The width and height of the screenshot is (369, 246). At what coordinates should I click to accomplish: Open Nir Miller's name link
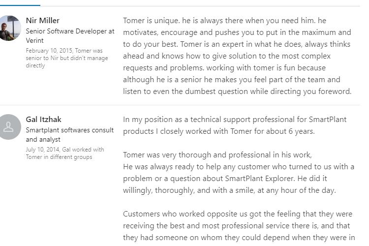tap(43, 21)
